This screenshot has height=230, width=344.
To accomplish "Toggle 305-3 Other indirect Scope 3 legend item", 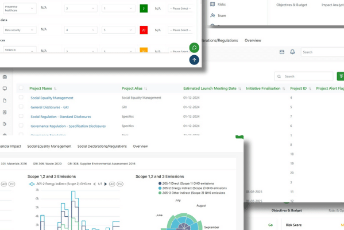I will click(192, 193).
